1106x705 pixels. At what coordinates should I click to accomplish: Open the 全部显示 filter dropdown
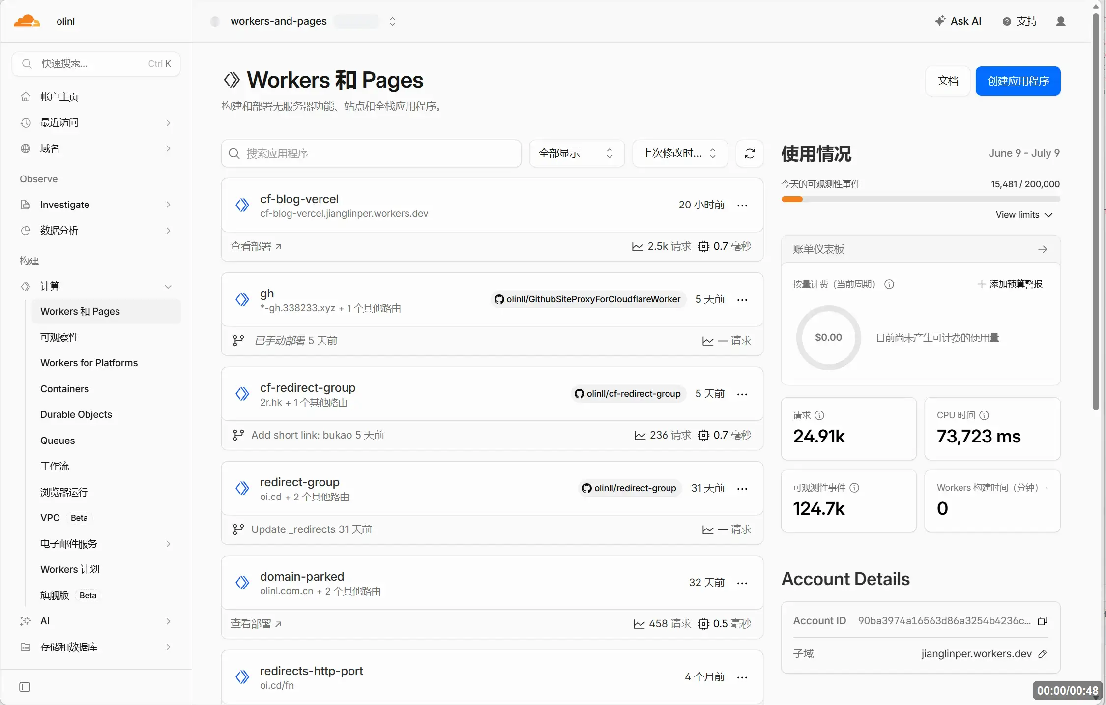coord(576,153)
